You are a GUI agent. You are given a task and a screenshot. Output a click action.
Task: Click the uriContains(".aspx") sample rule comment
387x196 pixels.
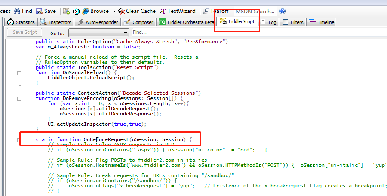(157, 150)
